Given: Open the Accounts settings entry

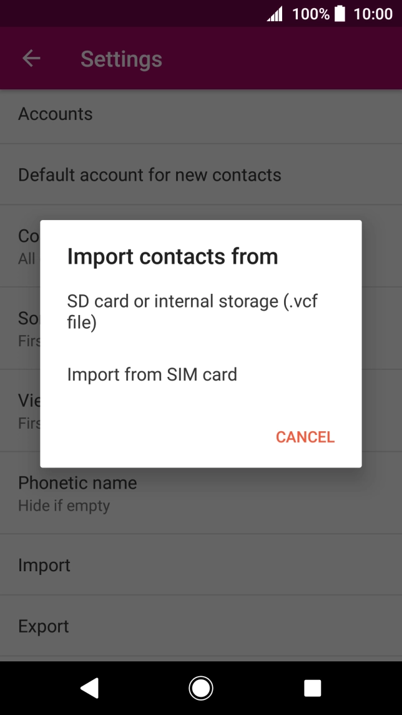Looking at the screenshot, I should 56,114.
